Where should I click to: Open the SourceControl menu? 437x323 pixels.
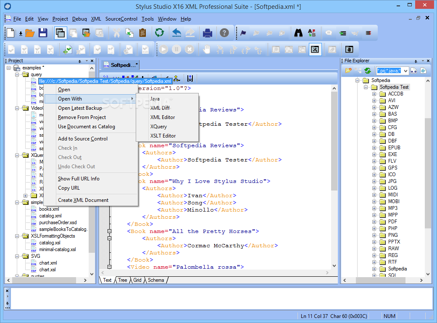coord(121,19)
